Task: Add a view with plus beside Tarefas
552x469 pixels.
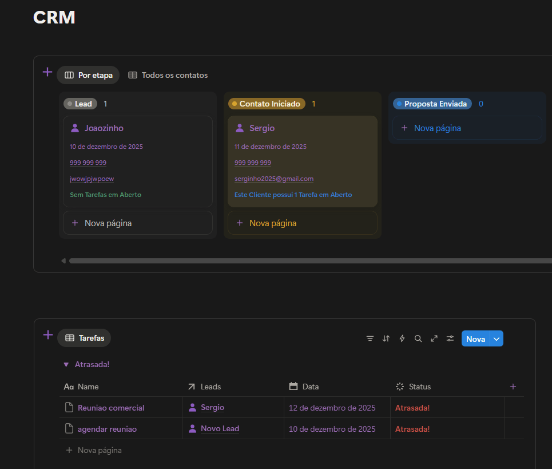Action: [x=48, y=335]
